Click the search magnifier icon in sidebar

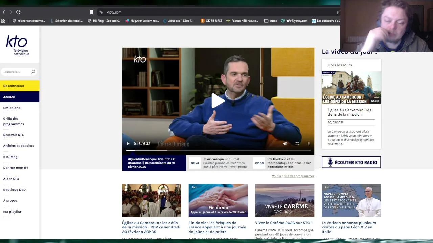[x=33, y=72]
